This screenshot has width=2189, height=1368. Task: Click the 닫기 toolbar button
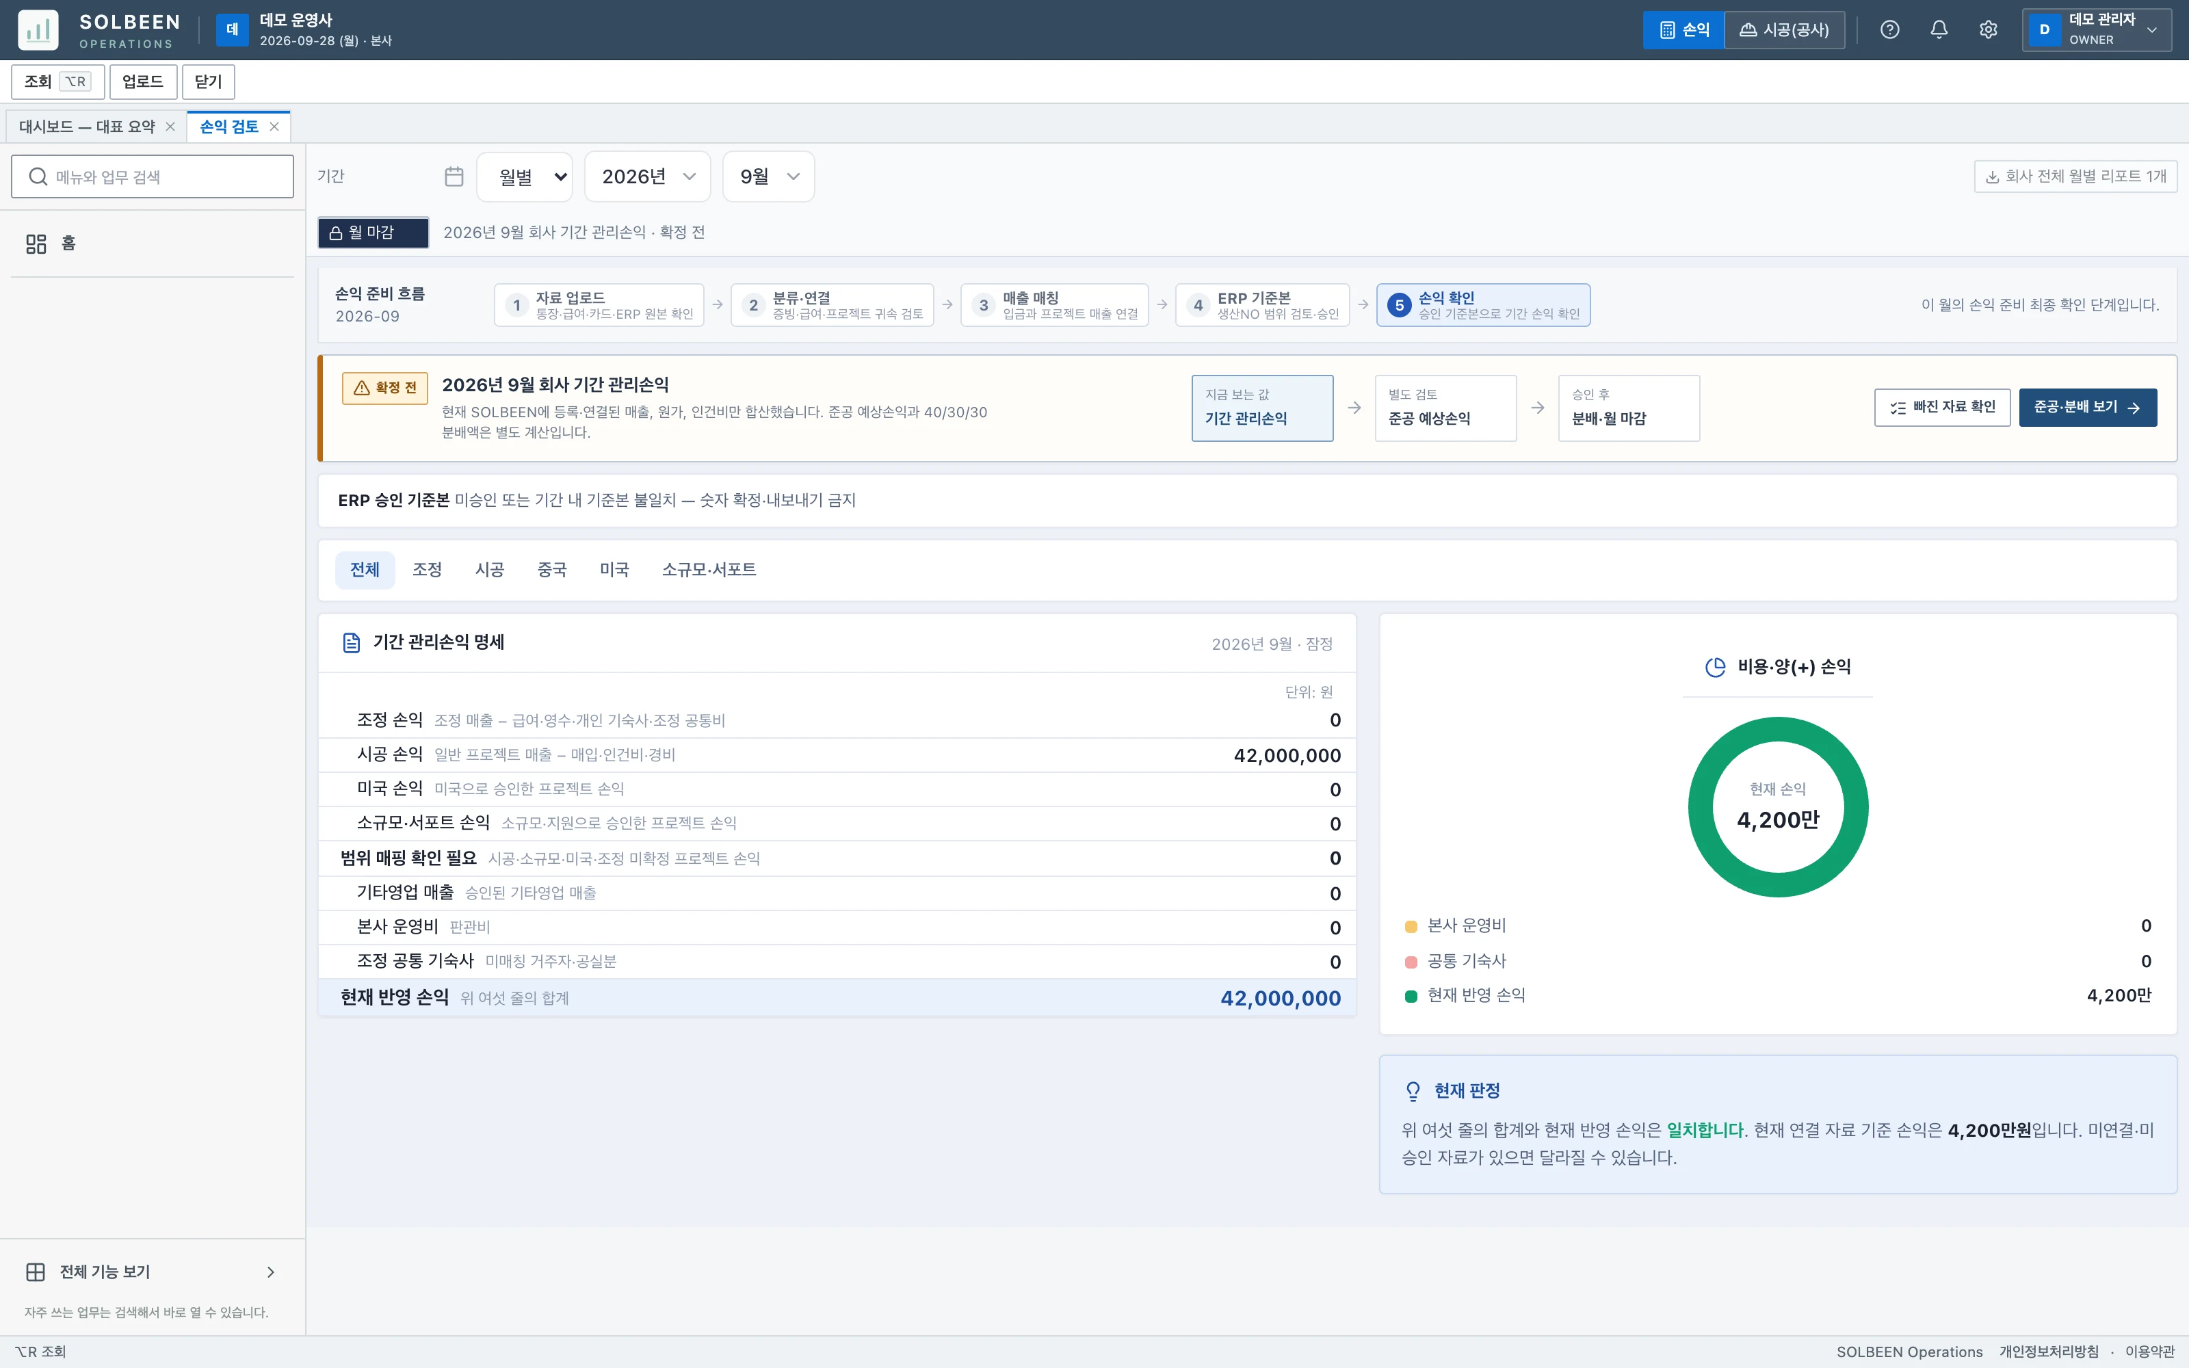[208, 81]
